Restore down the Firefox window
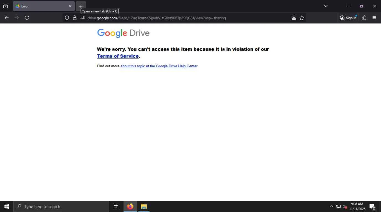This screenshot has height=212, width=381. click(x=362, y=6)
